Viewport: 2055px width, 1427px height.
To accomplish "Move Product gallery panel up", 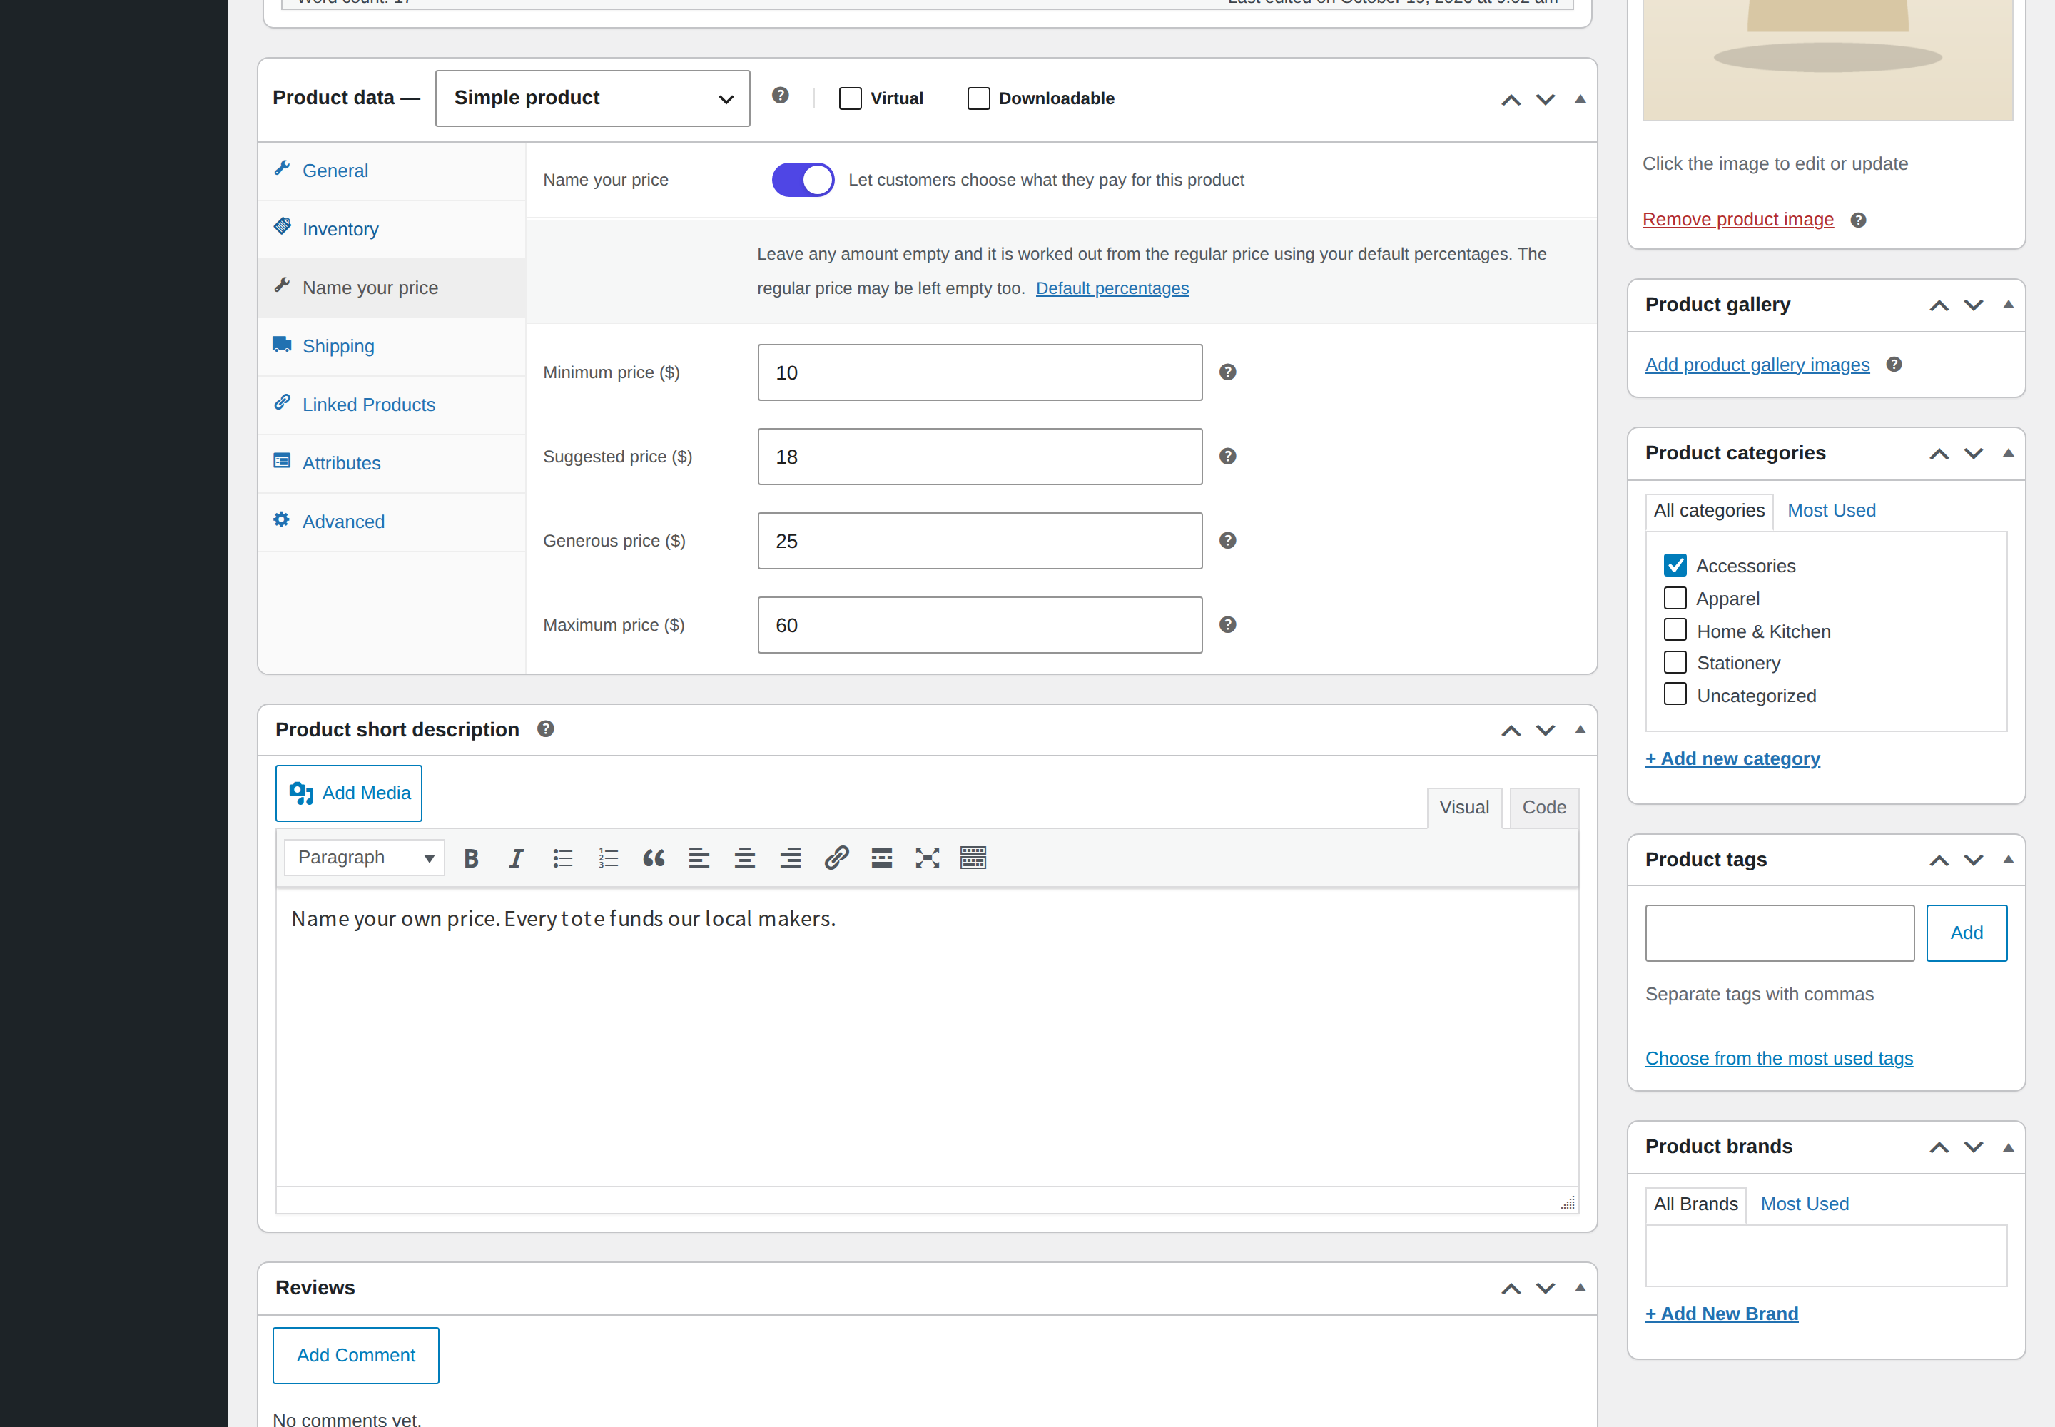I will click(1939, 306).
